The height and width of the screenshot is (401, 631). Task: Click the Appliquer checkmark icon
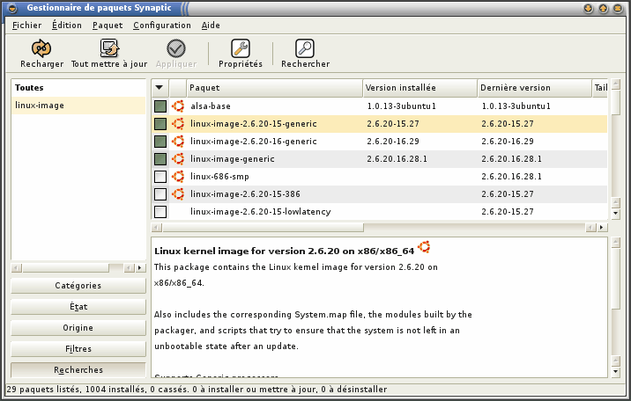coord(176,48)
